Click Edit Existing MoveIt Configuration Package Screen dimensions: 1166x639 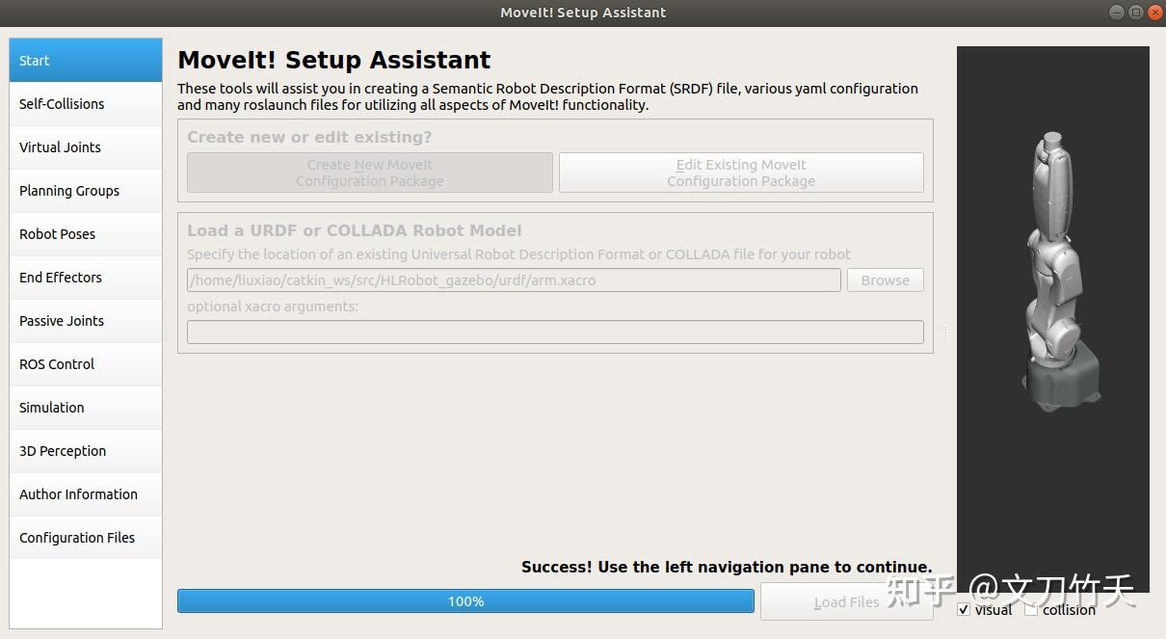741,173
